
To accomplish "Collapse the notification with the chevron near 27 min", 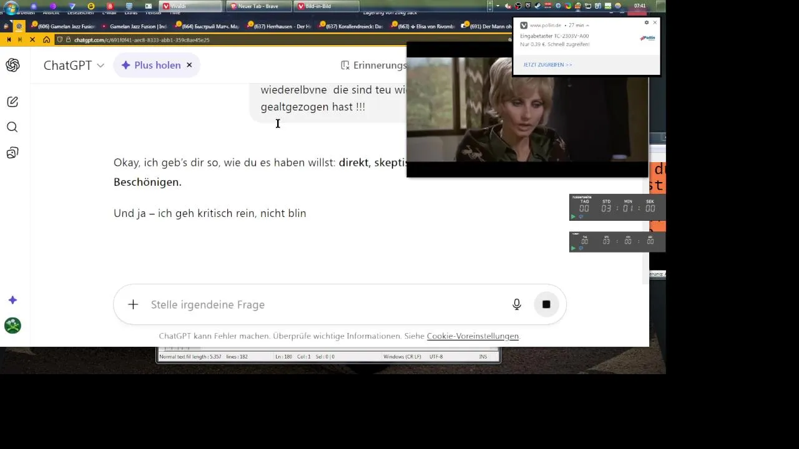I will pyautogui.click(x=587, y=26).
